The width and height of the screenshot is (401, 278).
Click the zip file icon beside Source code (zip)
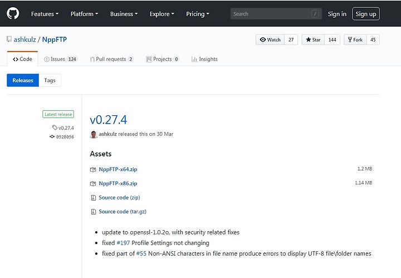point(94,198)
